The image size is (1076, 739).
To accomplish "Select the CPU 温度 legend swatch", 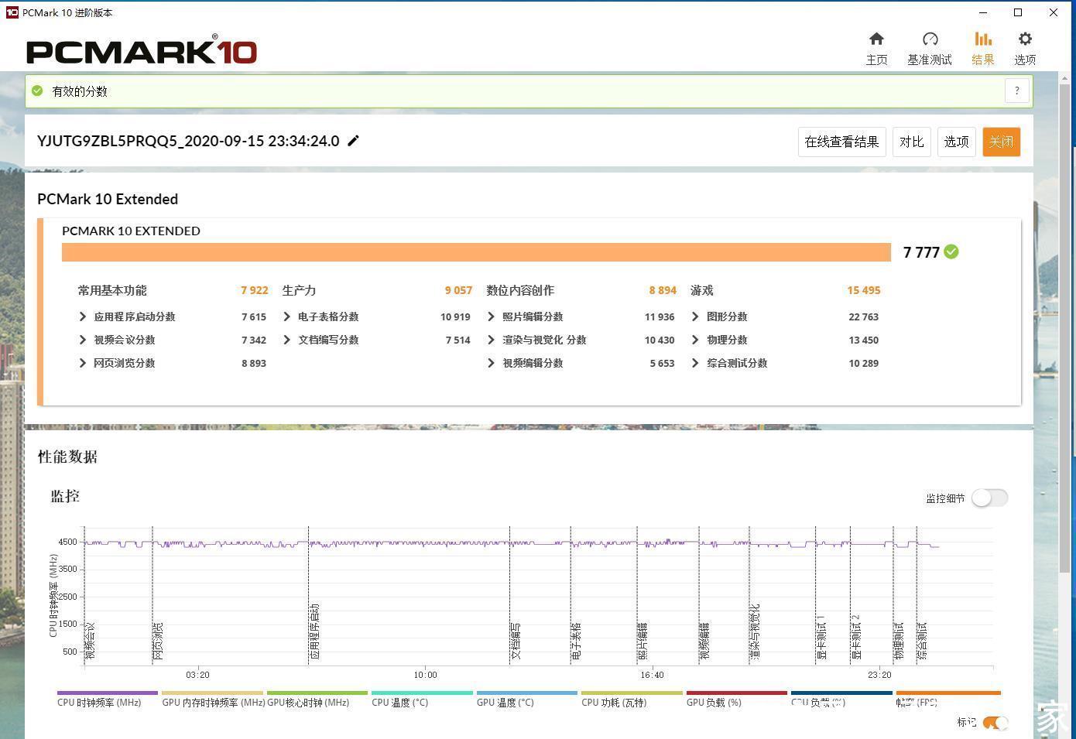I will (x=422, y=693).
